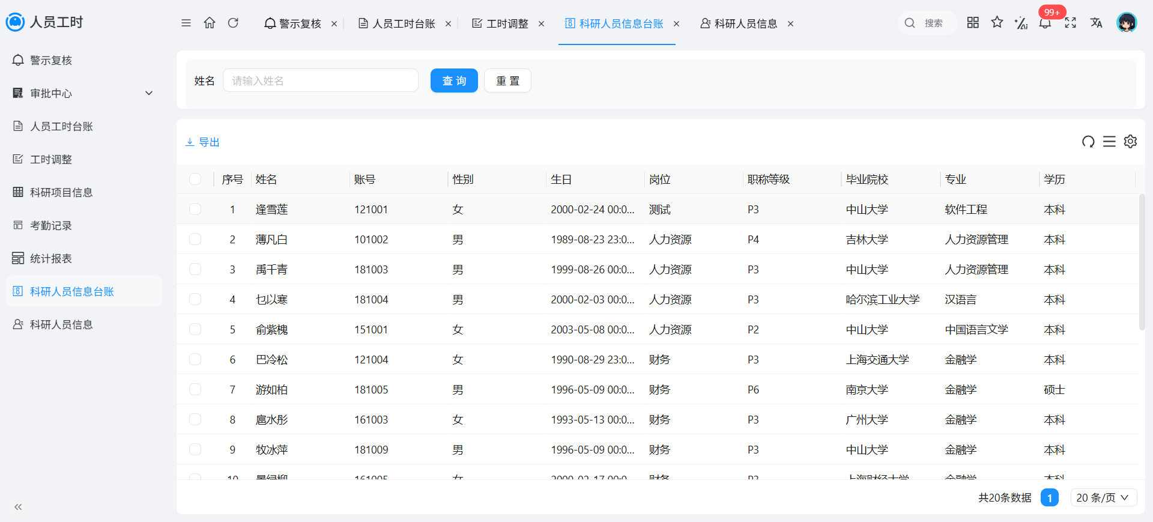Click the 姓名 name input field
The width and height of the screenshot is (1153, 522).
point(321,80)
